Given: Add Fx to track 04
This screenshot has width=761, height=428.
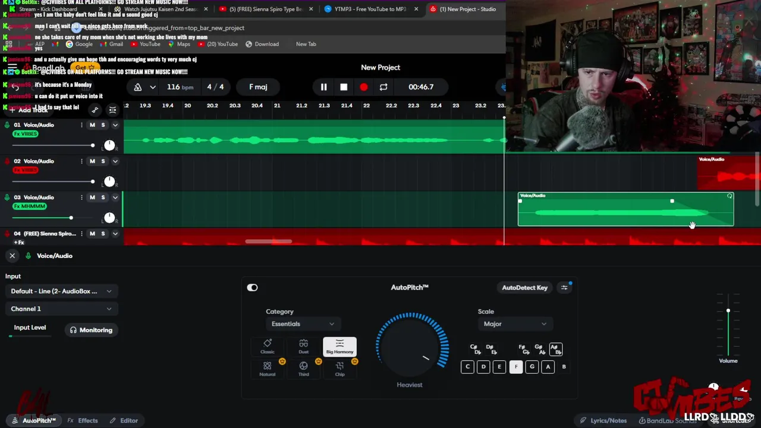Looking at the screenshot, I should pyautogui.click(x=19, y=243).
